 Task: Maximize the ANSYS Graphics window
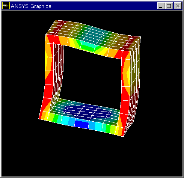coord(169,6)
